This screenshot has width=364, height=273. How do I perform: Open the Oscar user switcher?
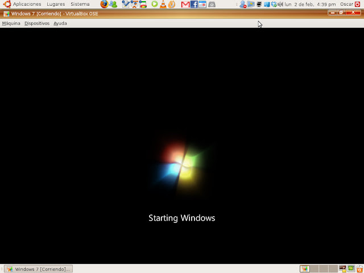346,4
